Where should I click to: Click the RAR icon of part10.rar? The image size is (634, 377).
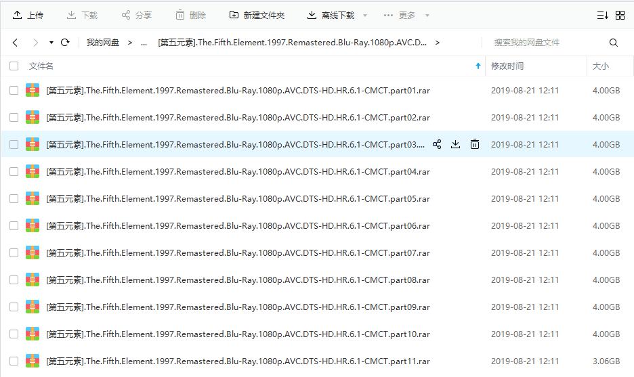point(33,334)
